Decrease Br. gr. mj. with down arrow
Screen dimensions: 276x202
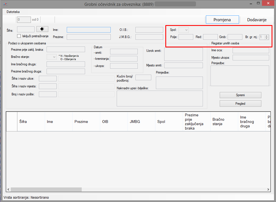[266, 38]
